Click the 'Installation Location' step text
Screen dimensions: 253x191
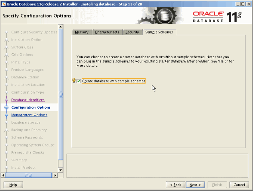tap(28, 85)
